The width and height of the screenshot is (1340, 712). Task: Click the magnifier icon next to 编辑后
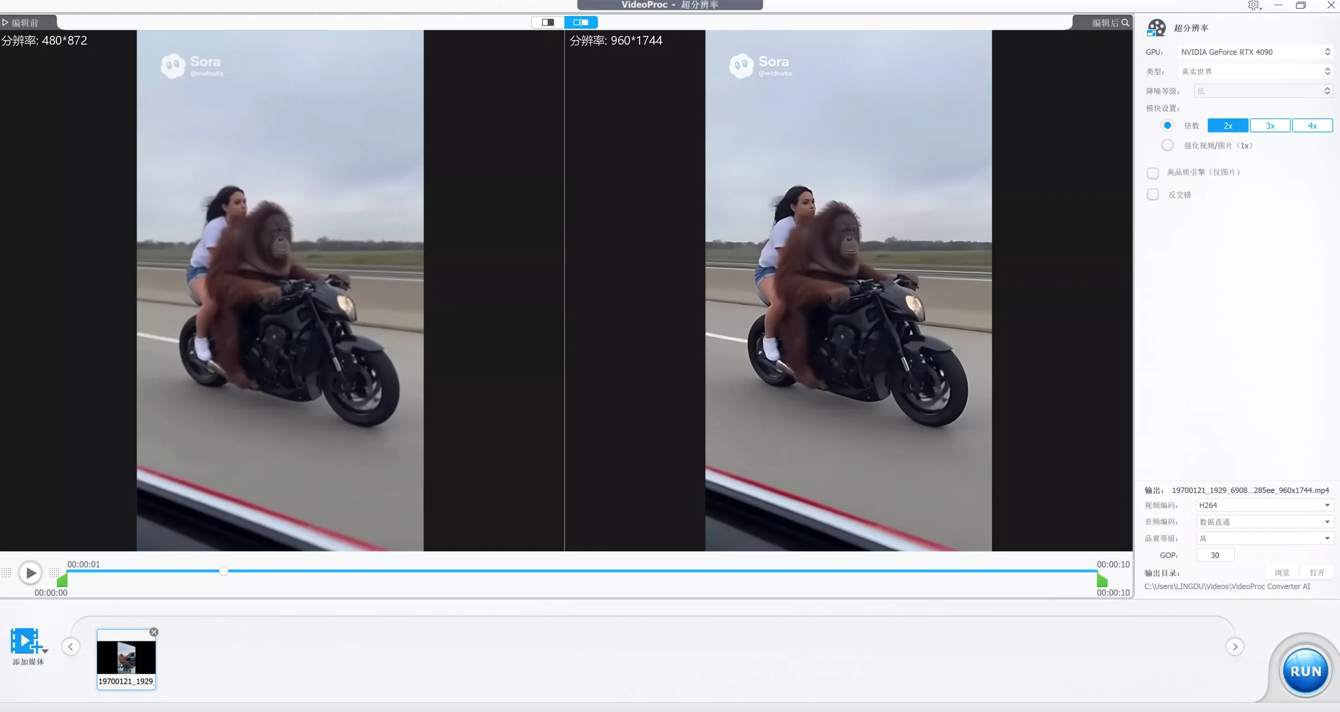click(1125, 23)
